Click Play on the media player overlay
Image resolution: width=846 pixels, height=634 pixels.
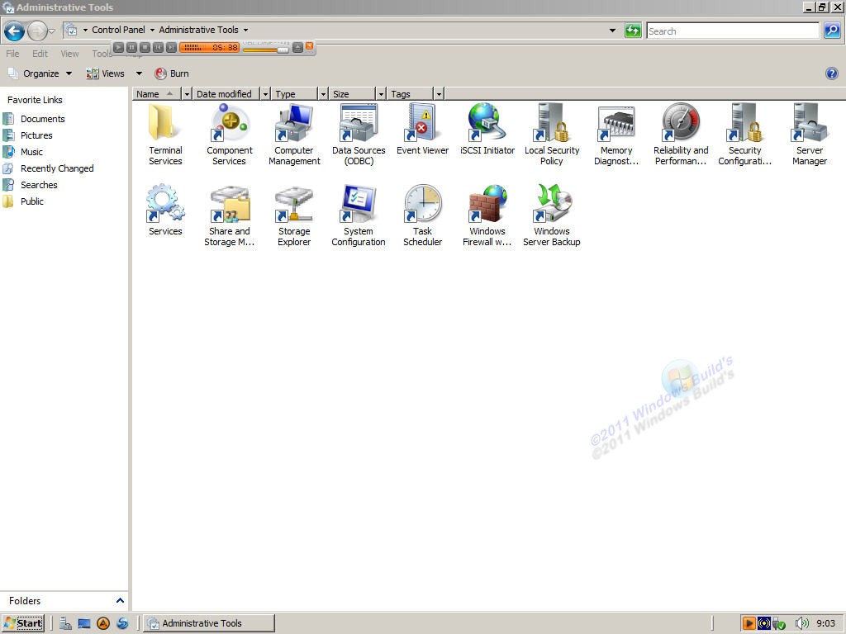point(119,47)
